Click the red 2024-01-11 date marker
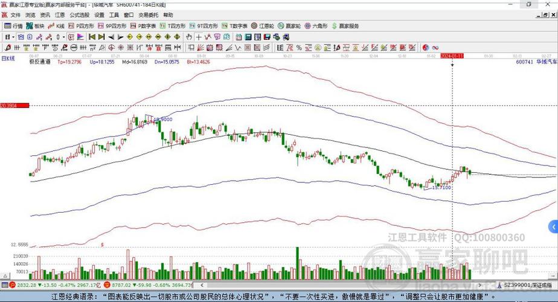The width and height of the screenshot is (558, 302). (452, 56)
